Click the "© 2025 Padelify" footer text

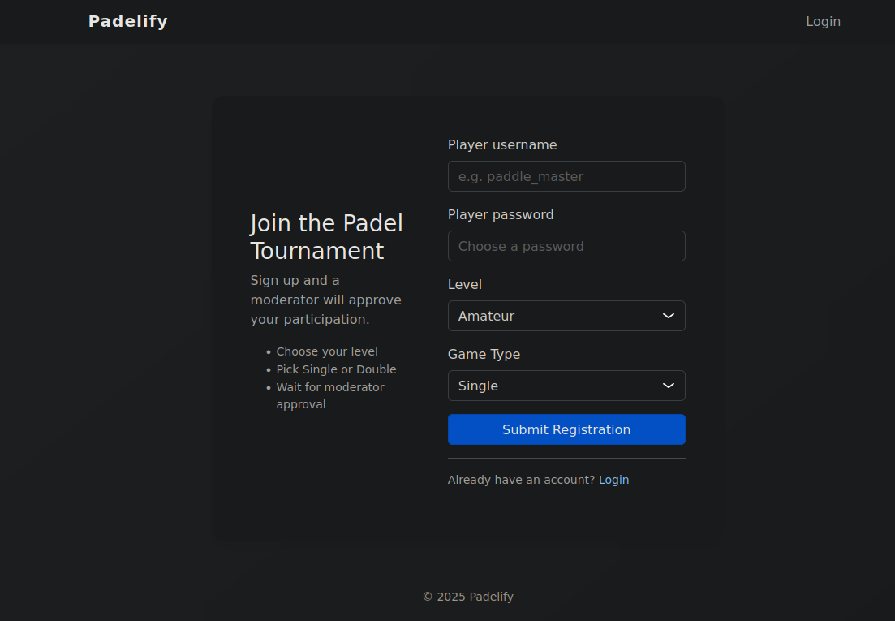[x=468, y=597]
